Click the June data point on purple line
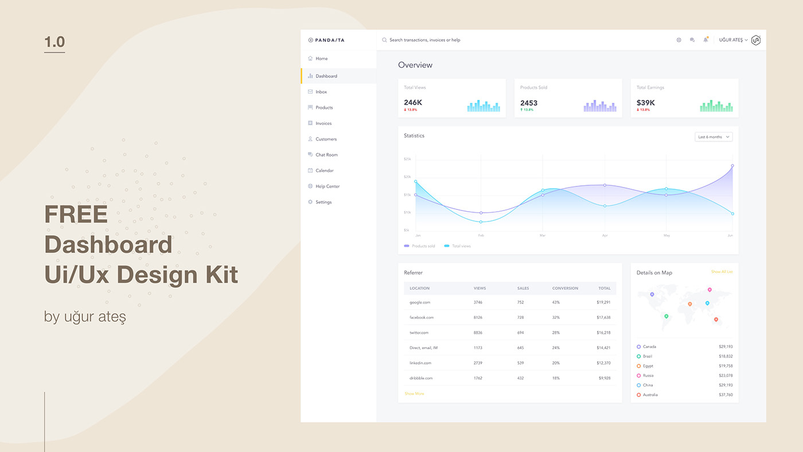Viewport: 803px width, 452px height. 732,166
